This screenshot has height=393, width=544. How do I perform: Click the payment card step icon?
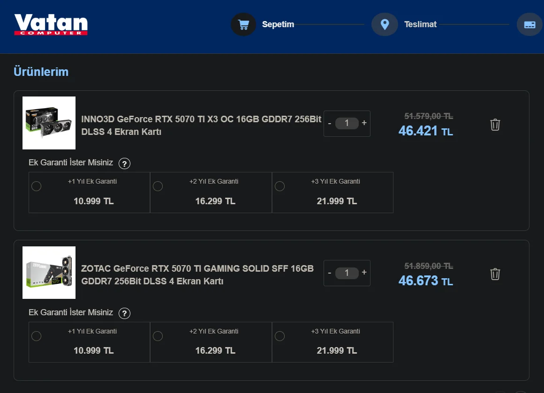click(529, 24)
